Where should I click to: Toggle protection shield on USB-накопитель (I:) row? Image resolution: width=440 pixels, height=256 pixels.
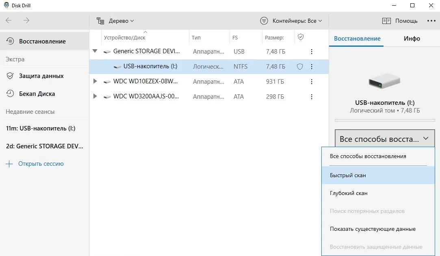(x=300, y=67)
